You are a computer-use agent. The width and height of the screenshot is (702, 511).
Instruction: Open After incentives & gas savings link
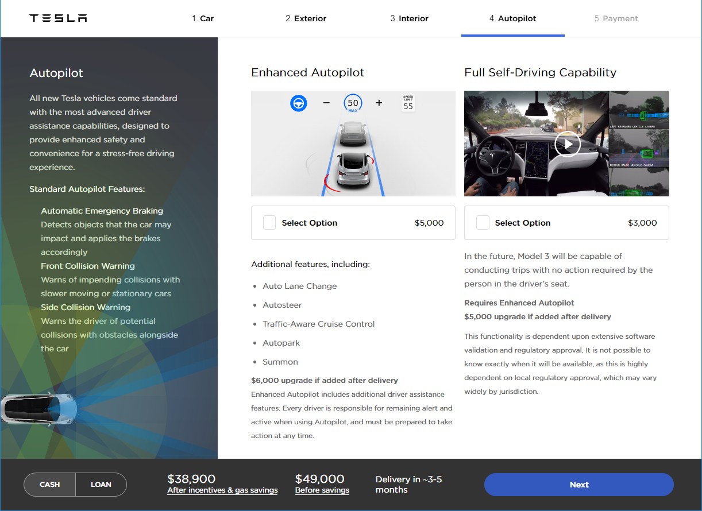pyautogui.click(x=222, y=490)
